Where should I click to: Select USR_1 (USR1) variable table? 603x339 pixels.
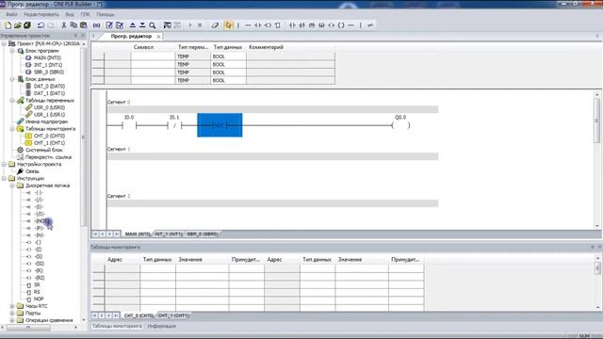pyautogui.click(x=49, y=115)
